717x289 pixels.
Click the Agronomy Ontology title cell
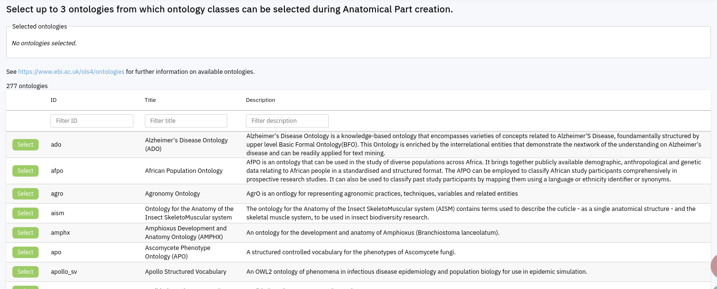[x=172, y=194]
